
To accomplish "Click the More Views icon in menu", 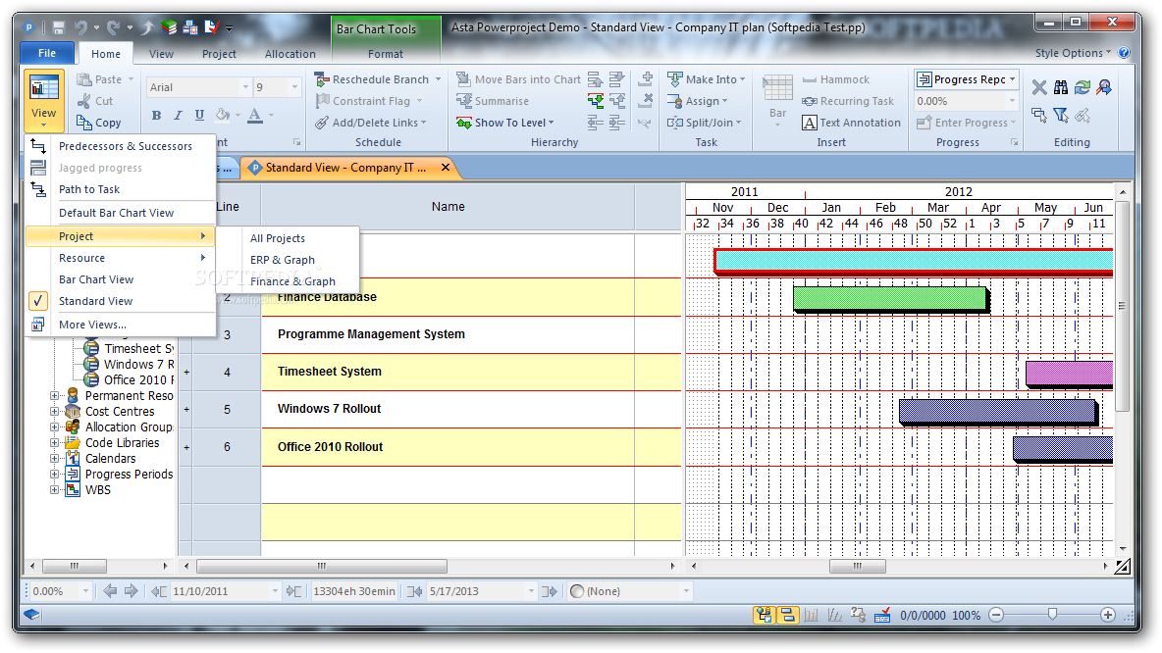I will tap(38, 325).
